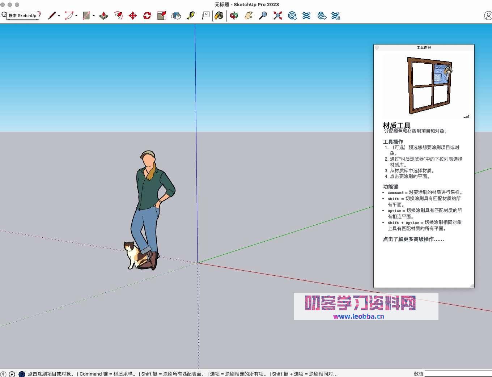Click the 点击了解更多高级操作 link
492x377 pixels.
(x=413, y=239)
